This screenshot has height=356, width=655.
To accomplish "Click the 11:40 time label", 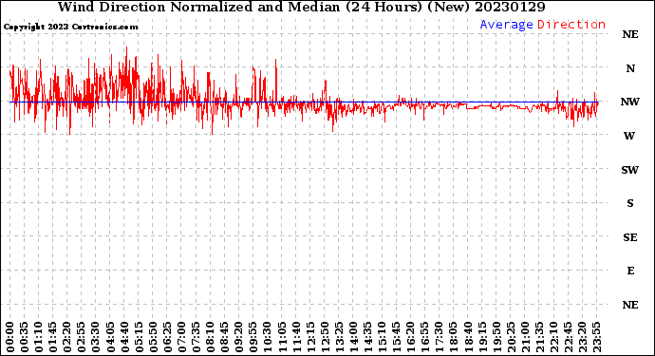I will tap(296, 337).
